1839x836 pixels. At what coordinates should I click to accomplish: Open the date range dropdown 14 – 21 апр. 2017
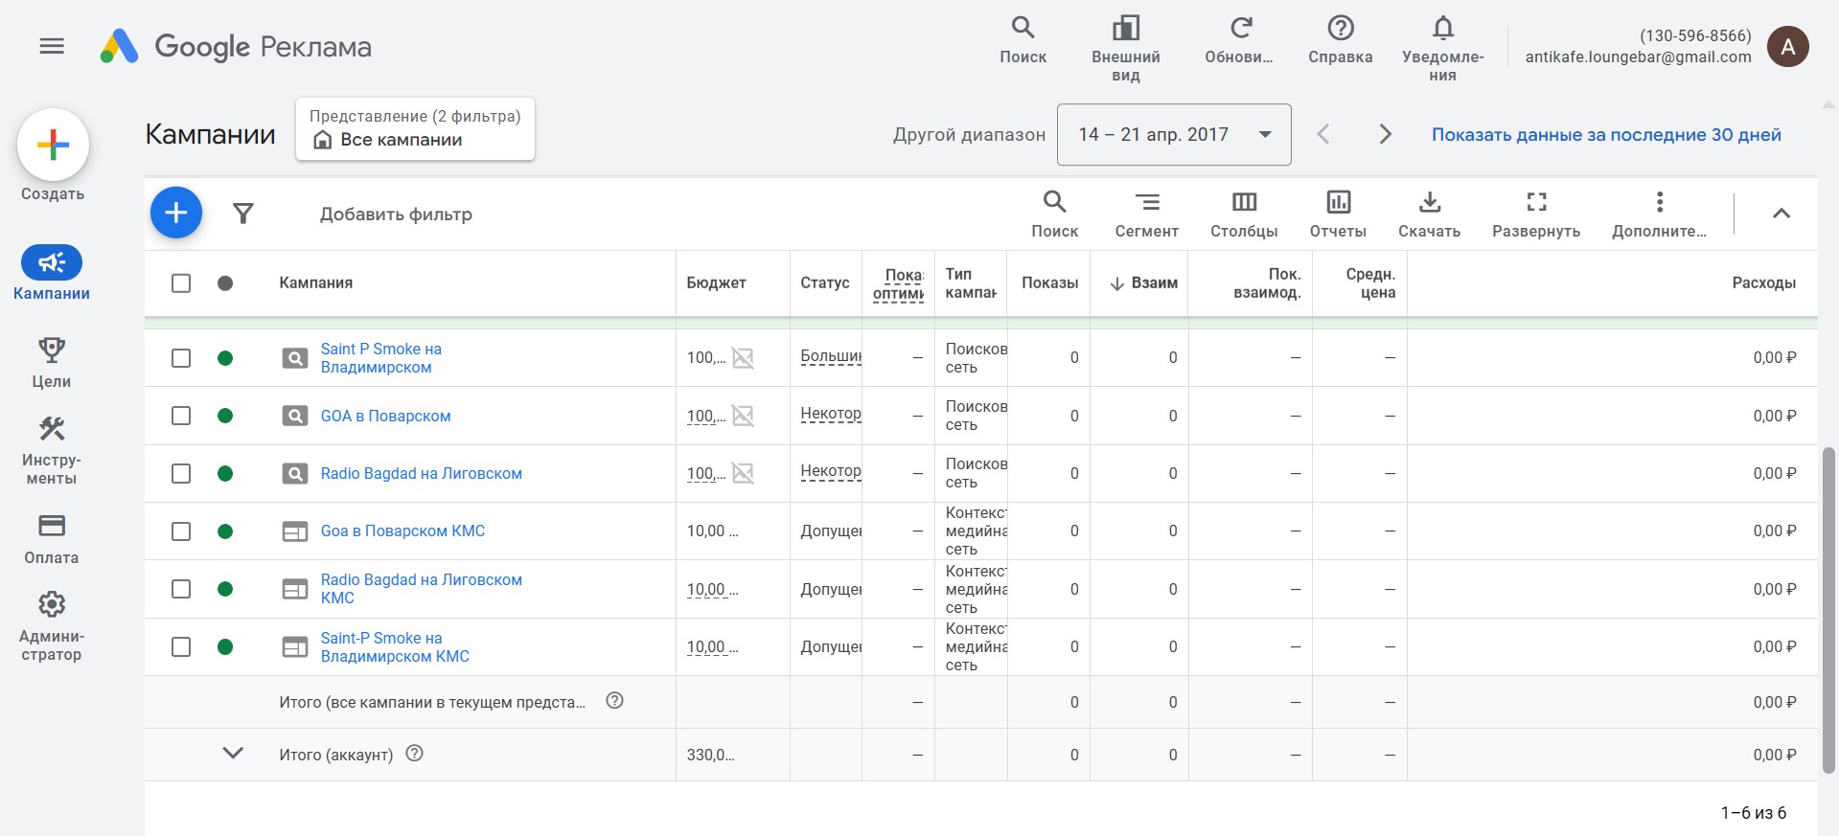[1174, 134]
